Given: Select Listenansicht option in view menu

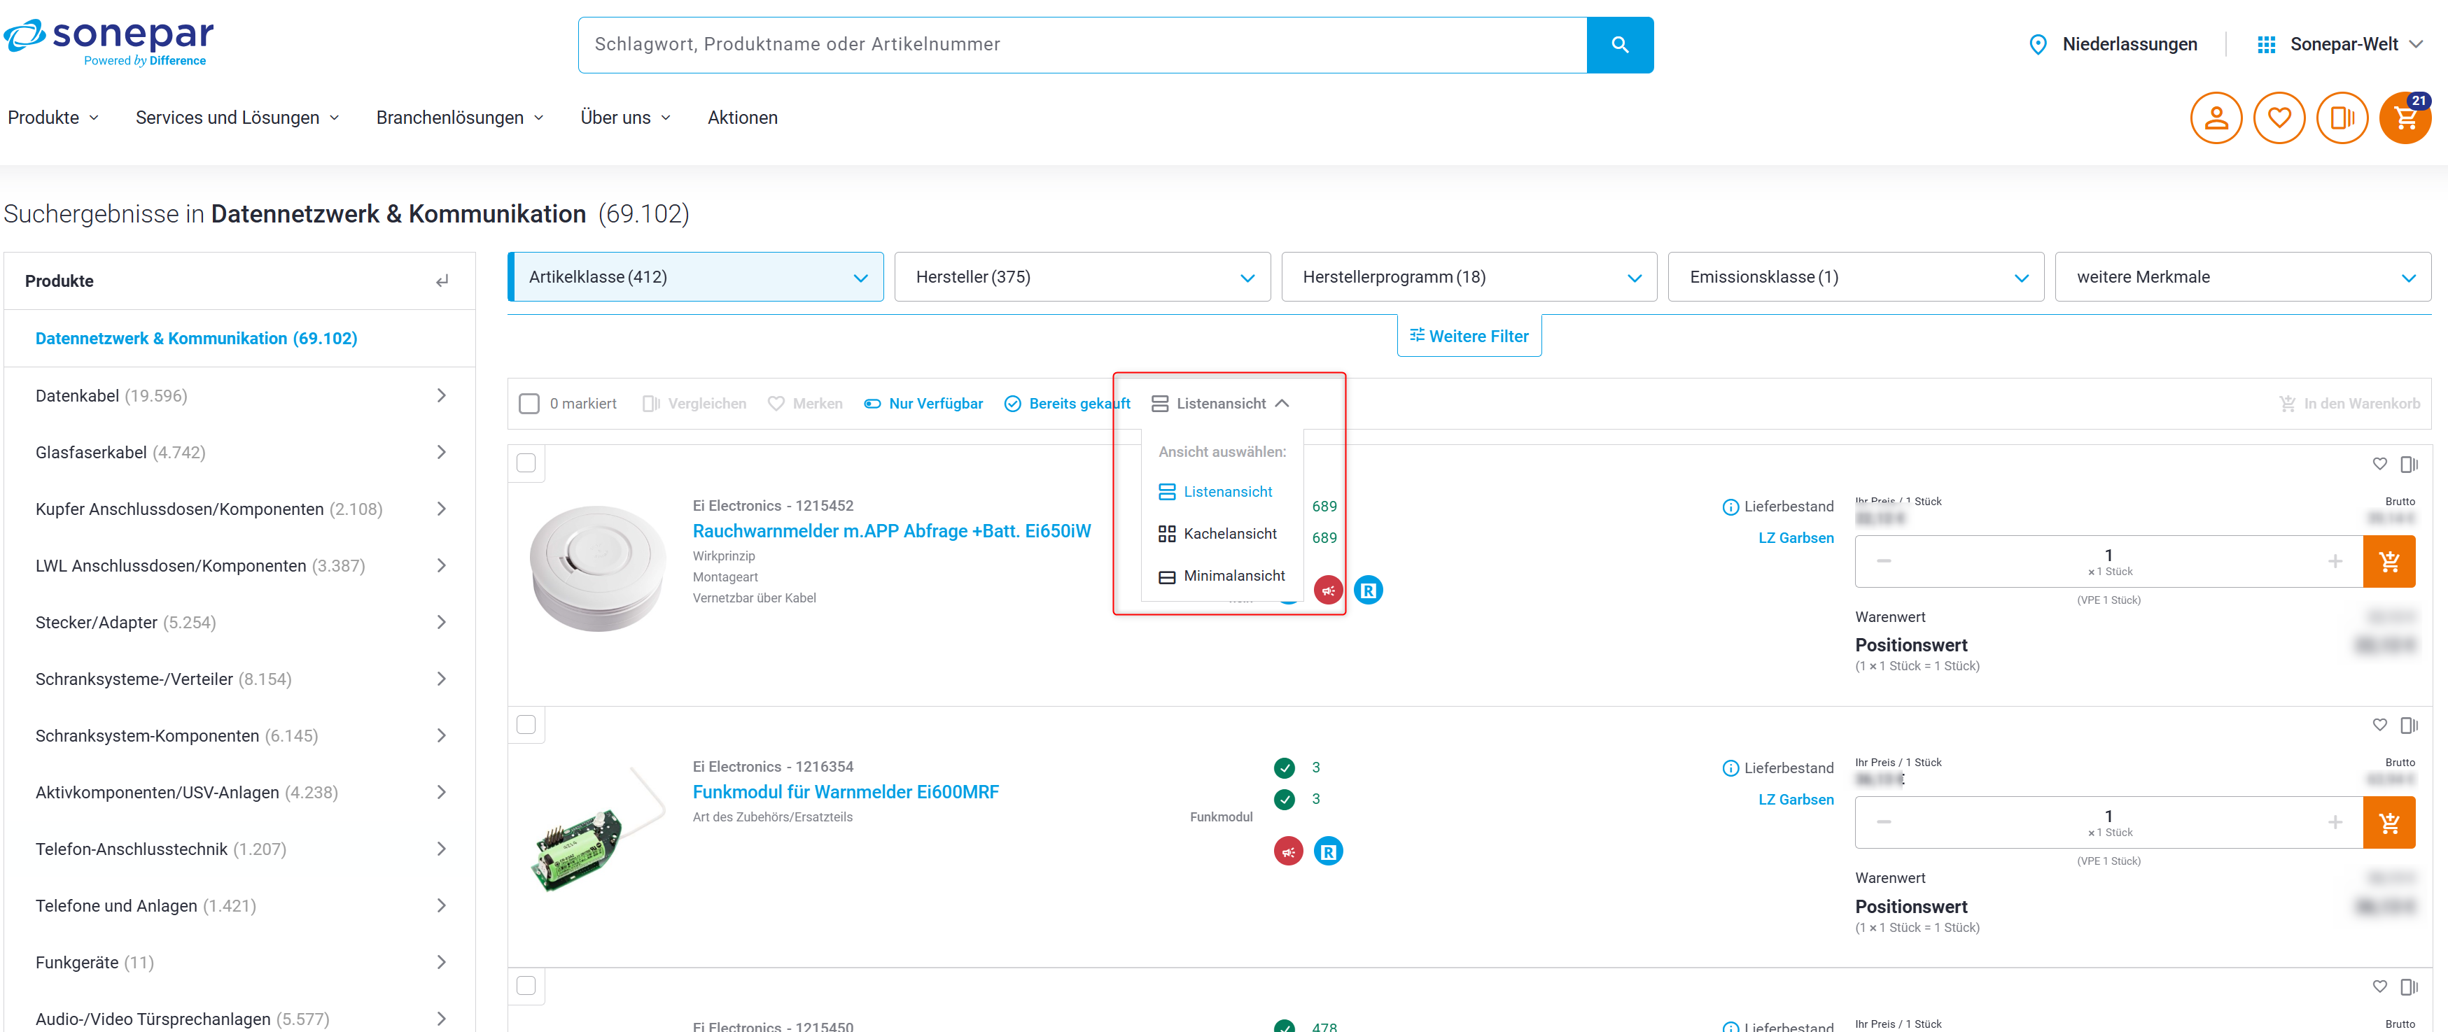Looking at the screenshot, I should 1215,492.
